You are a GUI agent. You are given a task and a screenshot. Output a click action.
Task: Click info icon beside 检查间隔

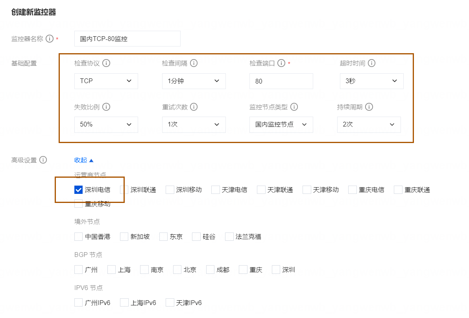point(194,63)
